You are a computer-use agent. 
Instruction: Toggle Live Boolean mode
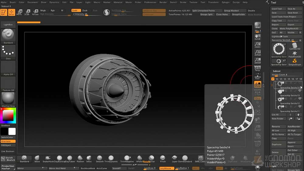[8, 151]
